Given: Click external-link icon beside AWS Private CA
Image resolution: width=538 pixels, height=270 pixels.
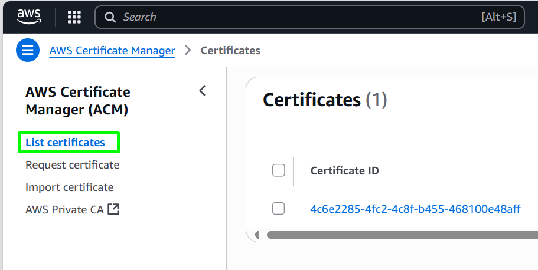Looking at the screenshot, I should 113,209.
